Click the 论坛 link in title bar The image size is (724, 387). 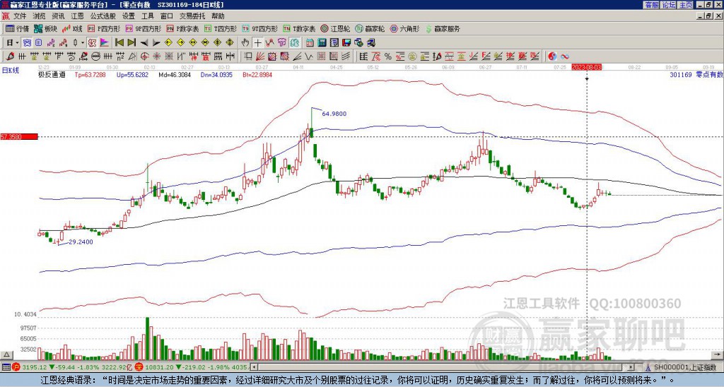click(668, 5)
